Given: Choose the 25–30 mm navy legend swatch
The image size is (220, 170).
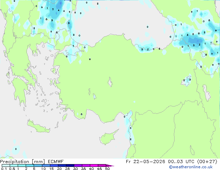Looking at the screenshot, I should pos(70,165).
